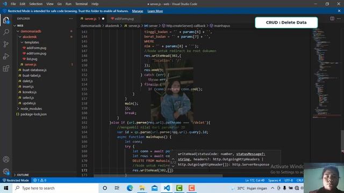Click UTF-8 encoding in status bar
Viewport: 344px width, 193px height.
coord(289,180)
